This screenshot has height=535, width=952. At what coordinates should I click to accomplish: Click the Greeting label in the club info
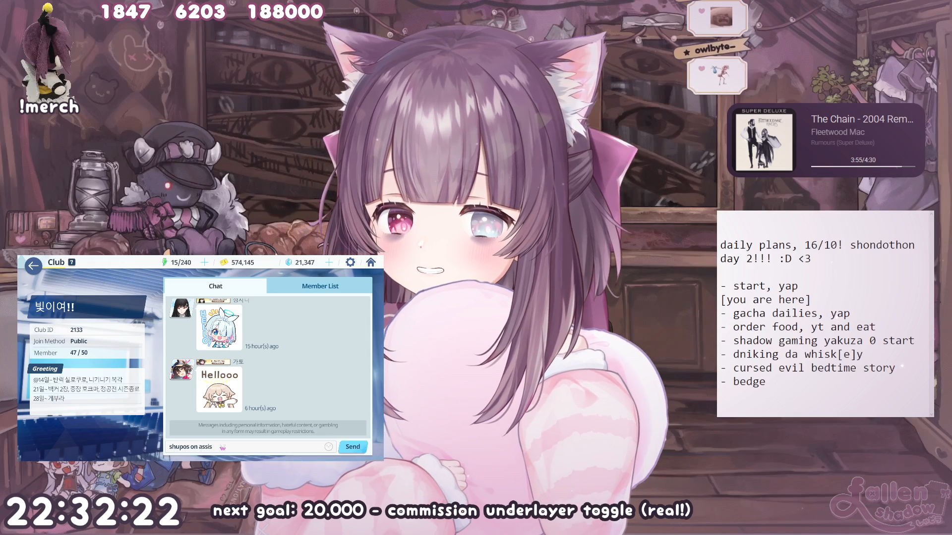pos(45,369)
